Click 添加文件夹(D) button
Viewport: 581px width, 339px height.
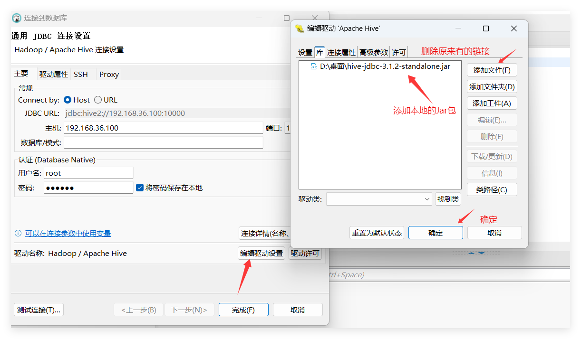tap(492, 86)
